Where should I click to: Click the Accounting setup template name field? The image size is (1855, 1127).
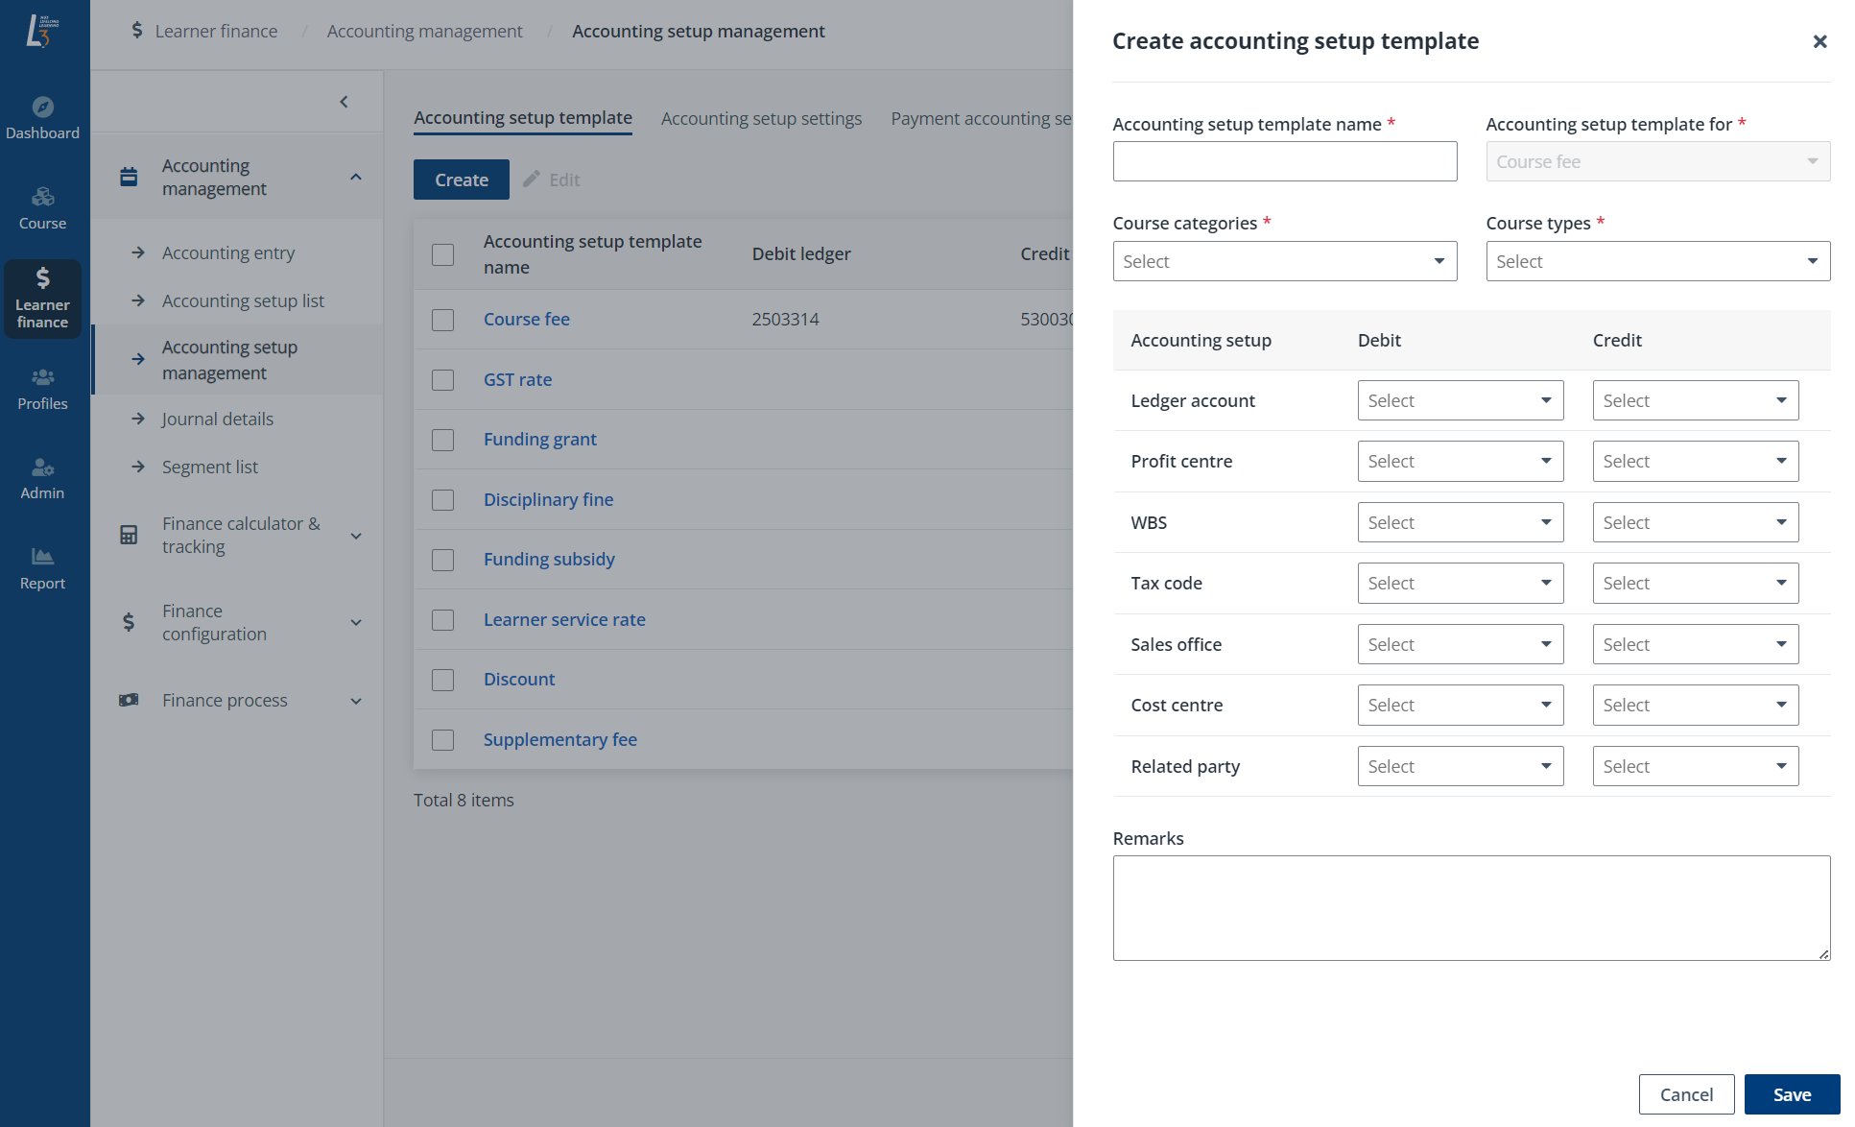(x=1284, y=160)
